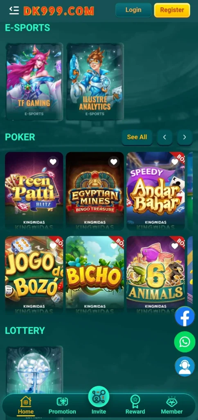The image size is (198, 420).
Task: Favorite the 6 Animals game
Action: point(175,246)
